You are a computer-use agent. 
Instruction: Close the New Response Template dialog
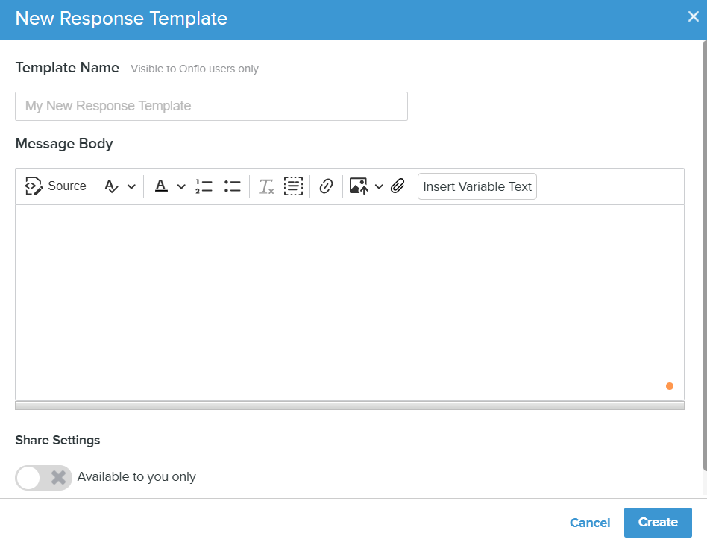pyautogui.click(x=693, y=17)
